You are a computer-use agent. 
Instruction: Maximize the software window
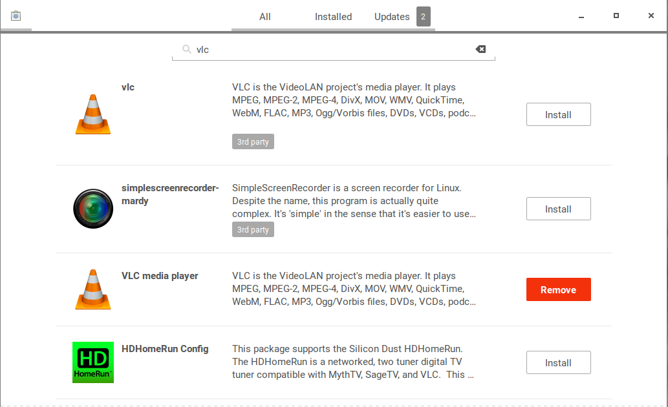tap(616, 16)
